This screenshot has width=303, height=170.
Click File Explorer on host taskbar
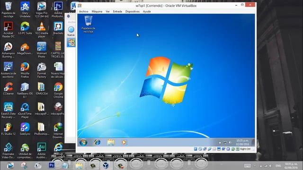click(79, 165)
